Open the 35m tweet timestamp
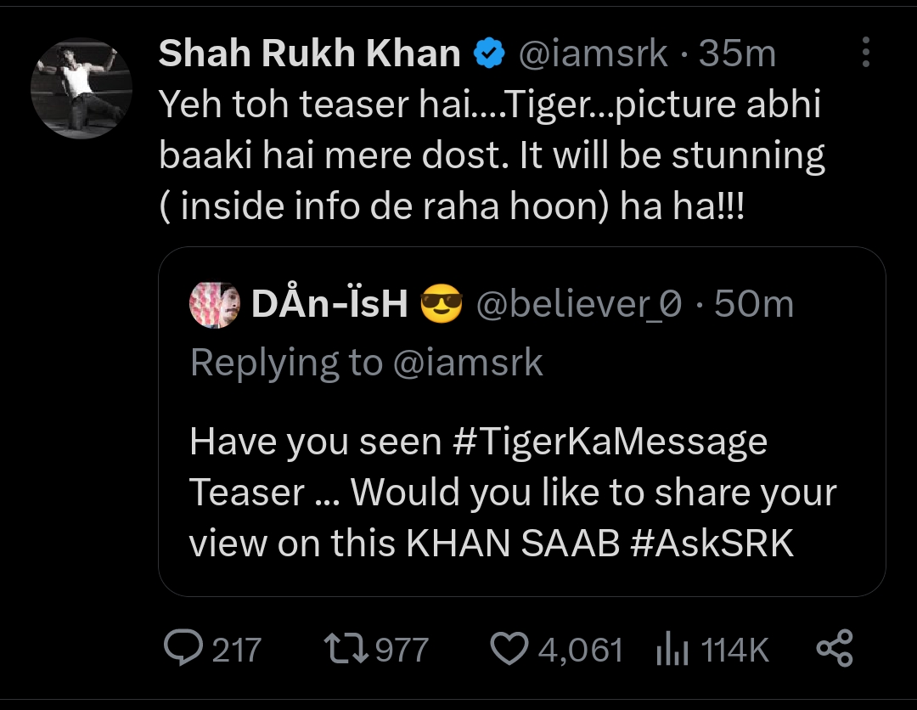Screen dimensions: 917x710 point(738,54)
